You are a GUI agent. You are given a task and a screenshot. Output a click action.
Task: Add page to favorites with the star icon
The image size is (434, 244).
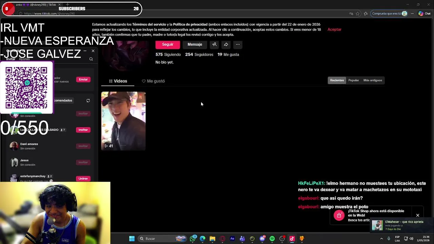coord(358,14)
